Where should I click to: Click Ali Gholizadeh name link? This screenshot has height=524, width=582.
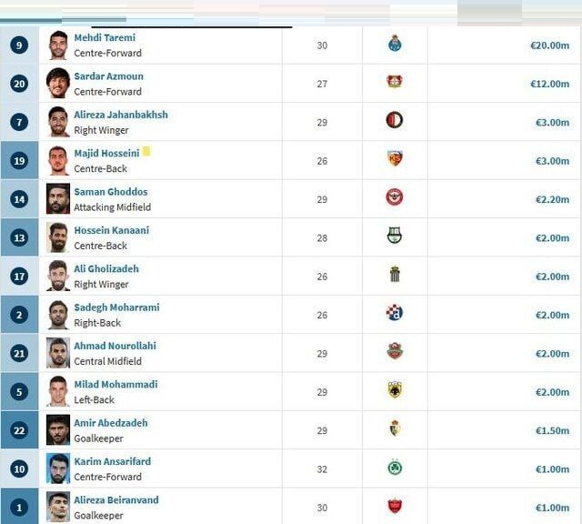pos(106,269)
